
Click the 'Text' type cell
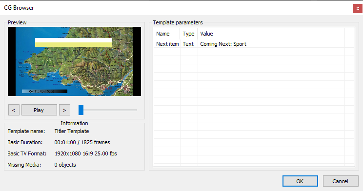click(x=189, y=44)
